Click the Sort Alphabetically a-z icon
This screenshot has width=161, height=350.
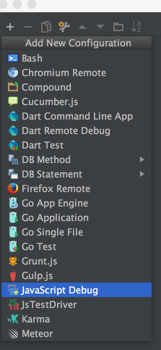[136, 27]
